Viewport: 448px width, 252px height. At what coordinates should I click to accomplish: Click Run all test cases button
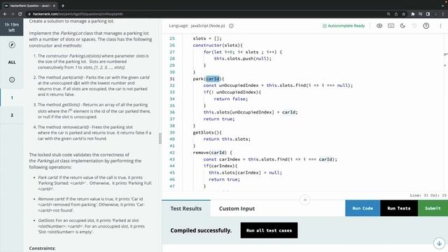[x=269, y=230]
